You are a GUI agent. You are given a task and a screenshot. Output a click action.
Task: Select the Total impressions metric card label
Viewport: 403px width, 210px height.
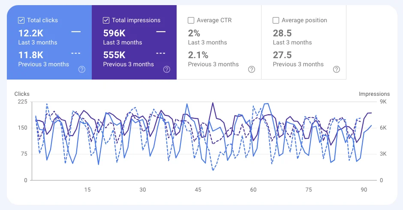(136, 20)
